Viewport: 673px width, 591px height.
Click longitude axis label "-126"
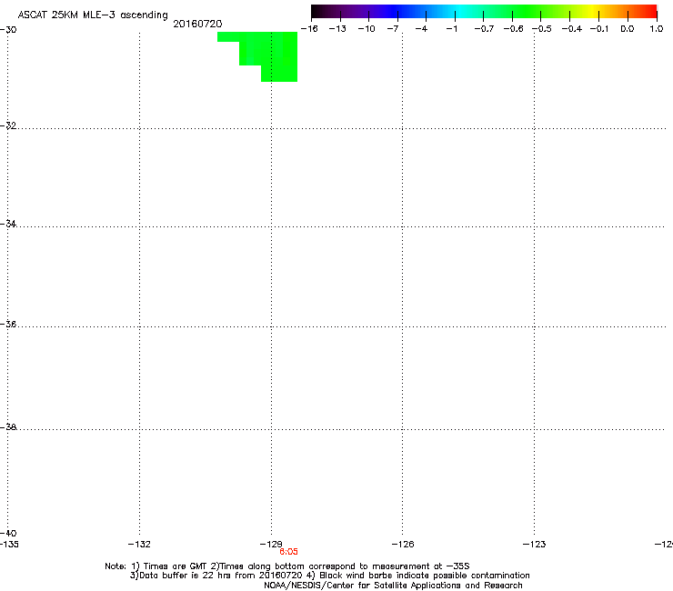point(403,545)
